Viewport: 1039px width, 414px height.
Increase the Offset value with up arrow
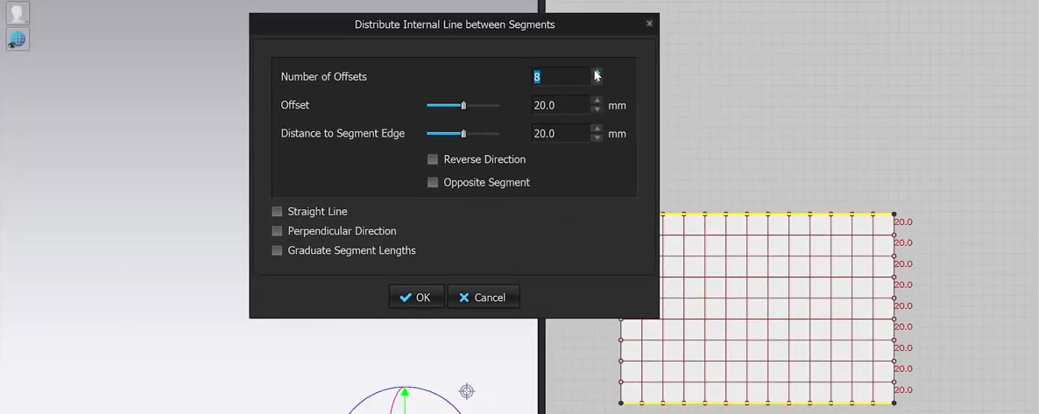point(597,101)
